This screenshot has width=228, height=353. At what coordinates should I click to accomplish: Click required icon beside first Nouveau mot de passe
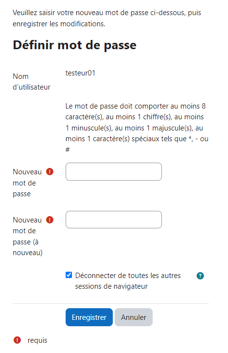[50, 172]
